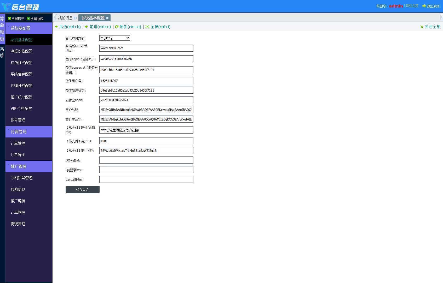Click the 刷新 refresh icon
Viewport: 443px width, 283px height.
tap(117, 27)
